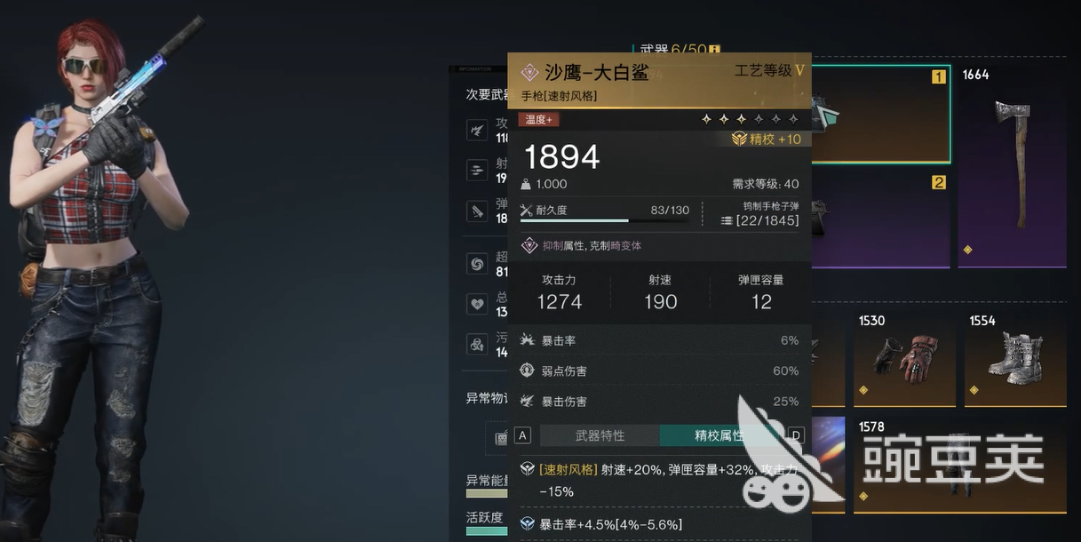Click the star rating row

[x=750, y=119]
